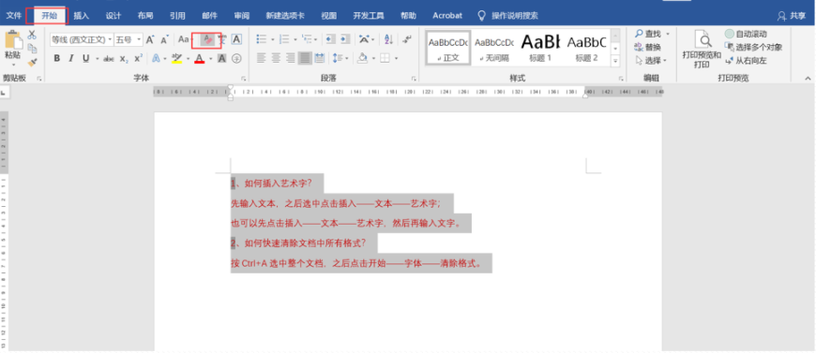Click the Copy icon in clipboard group
Viewport: 816px width, 353px height.
[32, 49]
